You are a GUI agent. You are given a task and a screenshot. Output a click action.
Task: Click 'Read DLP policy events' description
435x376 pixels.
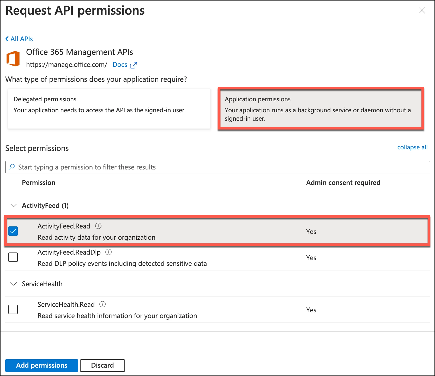point(122,263)
